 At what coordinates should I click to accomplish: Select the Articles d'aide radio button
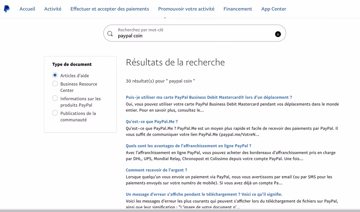point(55,75)
